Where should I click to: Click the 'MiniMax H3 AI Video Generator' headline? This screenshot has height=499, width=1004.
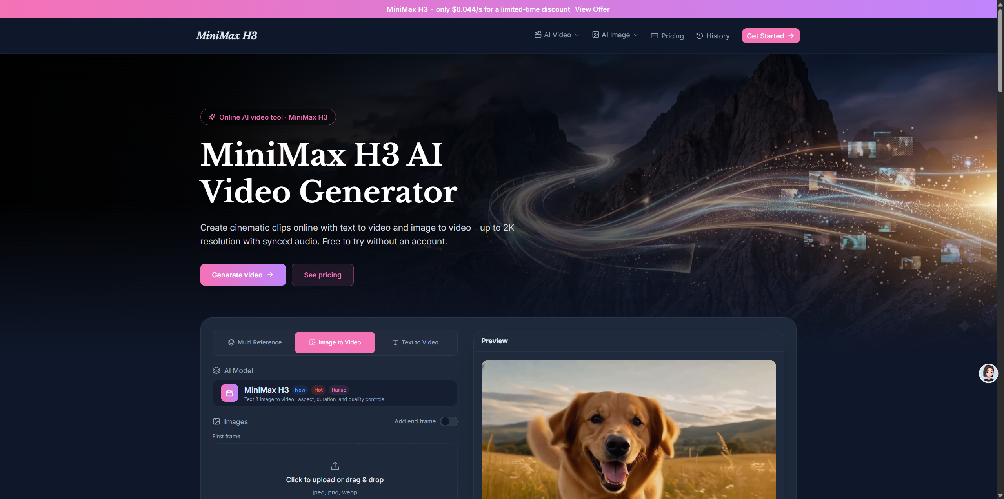[x=329, y=173]
